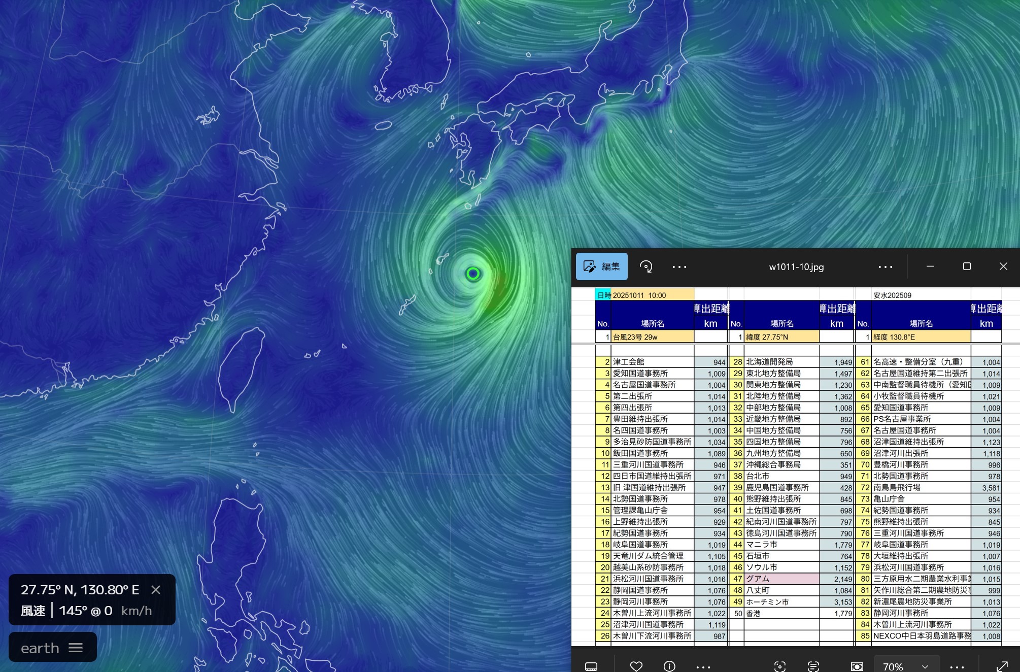The image size is (1020, 672).
Task: Click the earth logo text
Action: click(x=40, y=648)
